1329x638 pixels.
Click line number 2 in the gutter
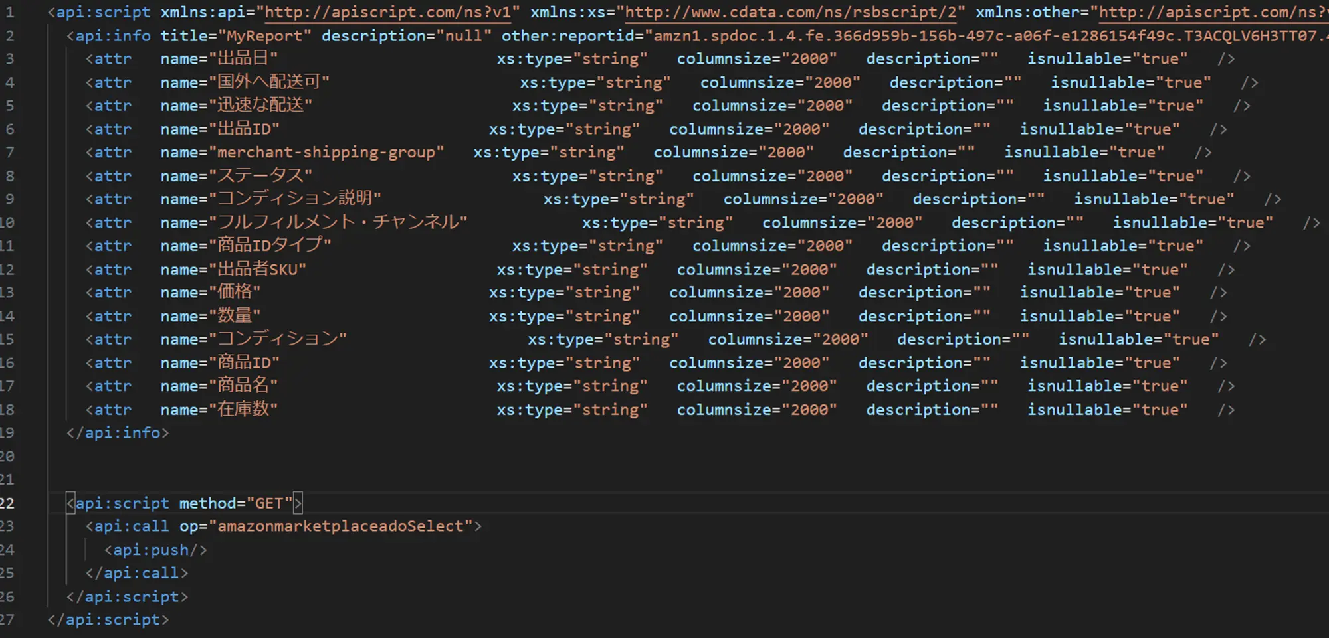tap(9, 36)
